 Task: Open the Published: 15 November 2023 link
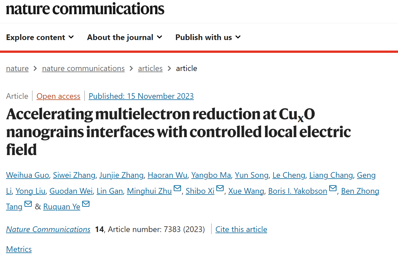pyautogui.click(x=141, y=96)
